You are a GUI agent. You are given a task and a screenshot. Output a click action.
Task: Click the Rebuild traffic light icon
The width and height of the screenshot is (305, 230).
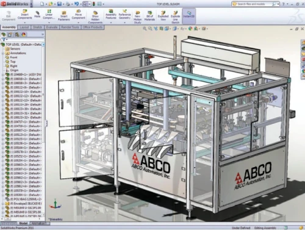(x=94, y=4)
